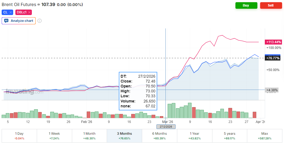The image size is (284, 144).
Task: Switch chart to 6 Months range
Action: point(159,136)
